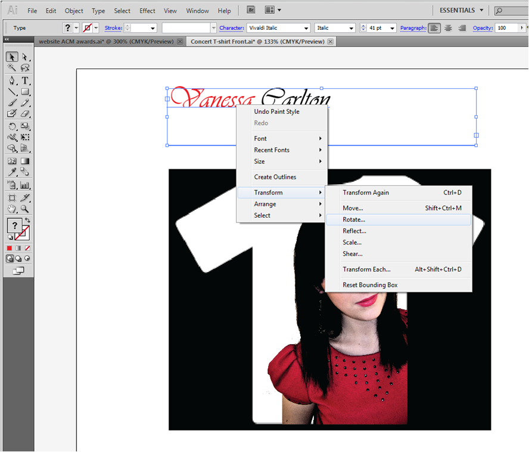
Task: Select the Line Segment tool
Action: [12, 92]
